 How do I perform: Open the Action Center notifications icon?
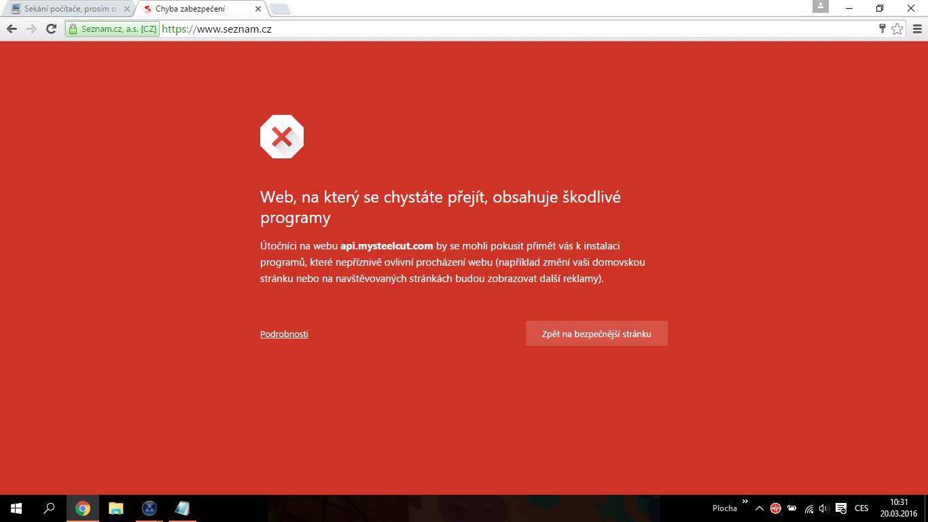(840, 508)
